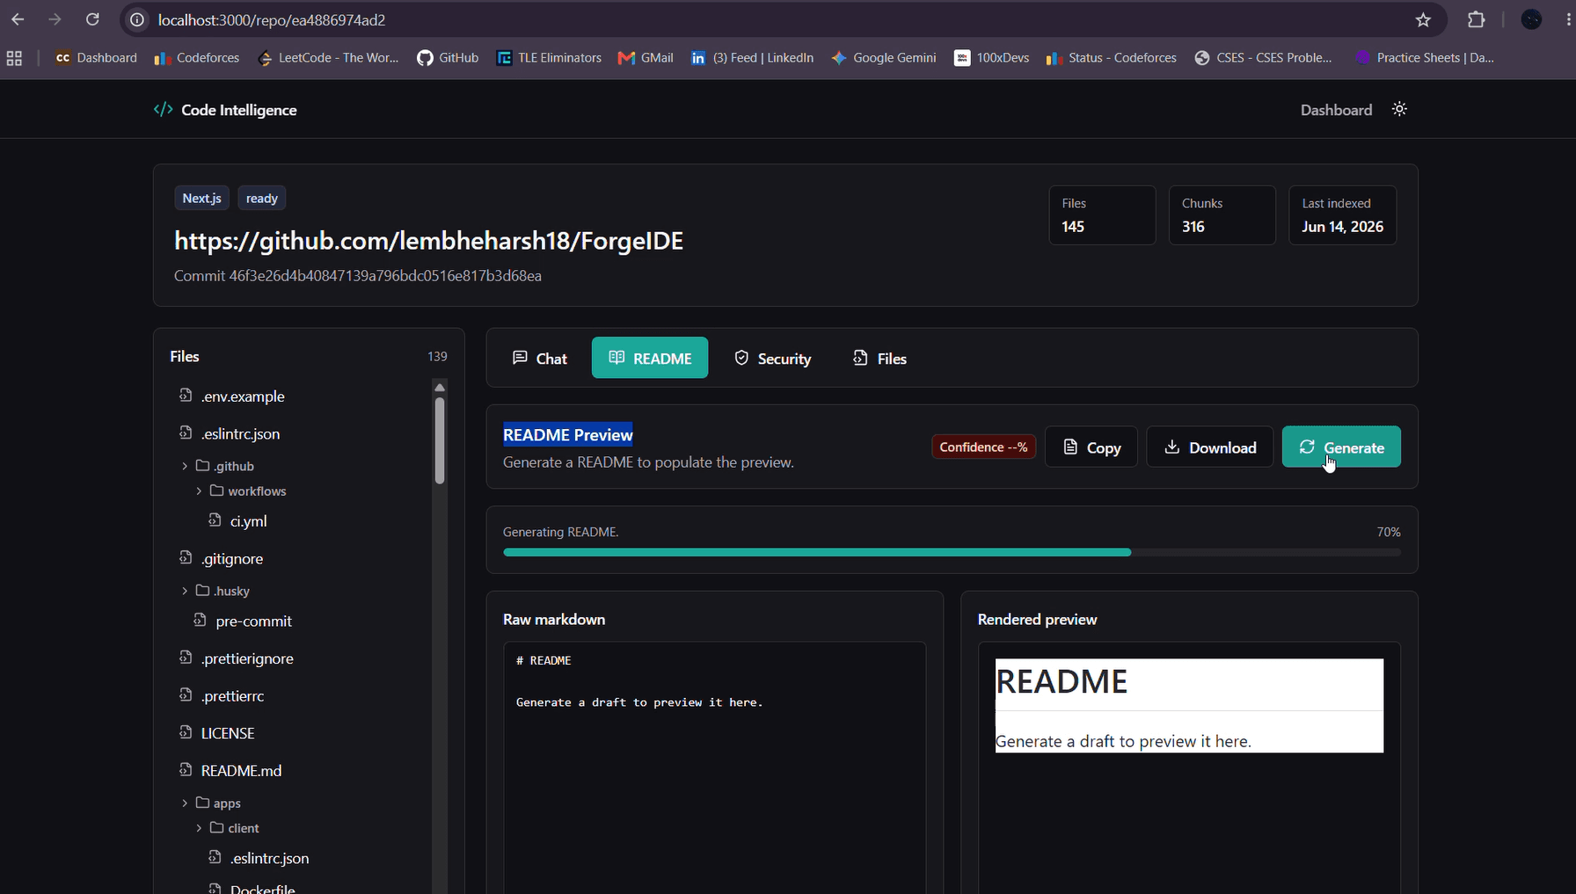Open the Status - Codeforces bookmark
The image size is (1576, 894).
click(1111, 58)
